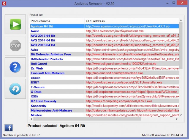
Task: Select AVG 2013 64 Bit
Action: (104, 36)
